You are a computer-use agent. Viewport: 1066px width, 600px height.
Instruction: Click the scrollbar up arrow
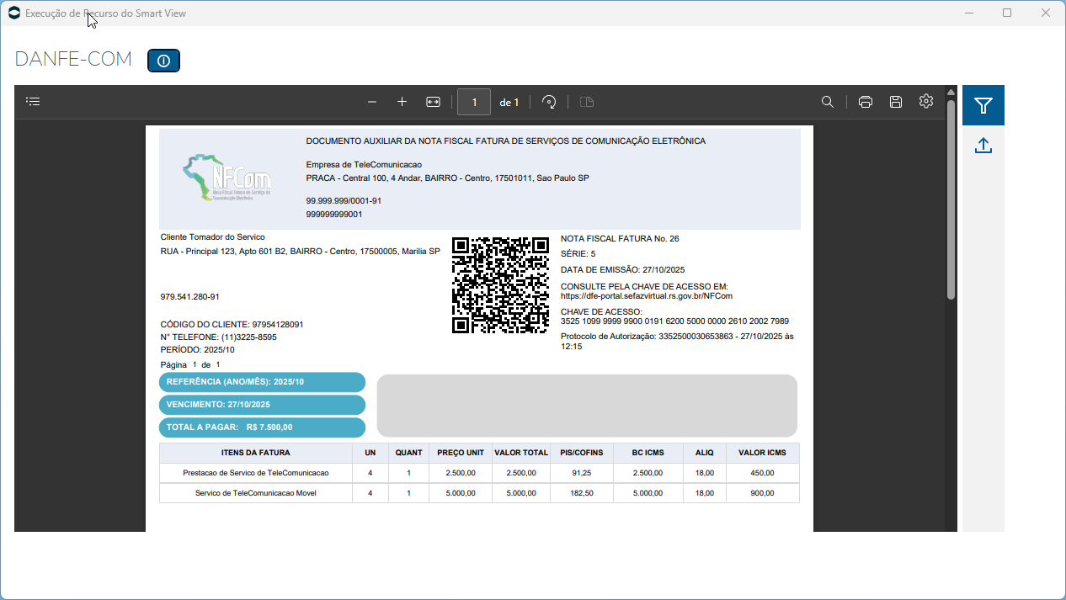click(x=951, y=92)
